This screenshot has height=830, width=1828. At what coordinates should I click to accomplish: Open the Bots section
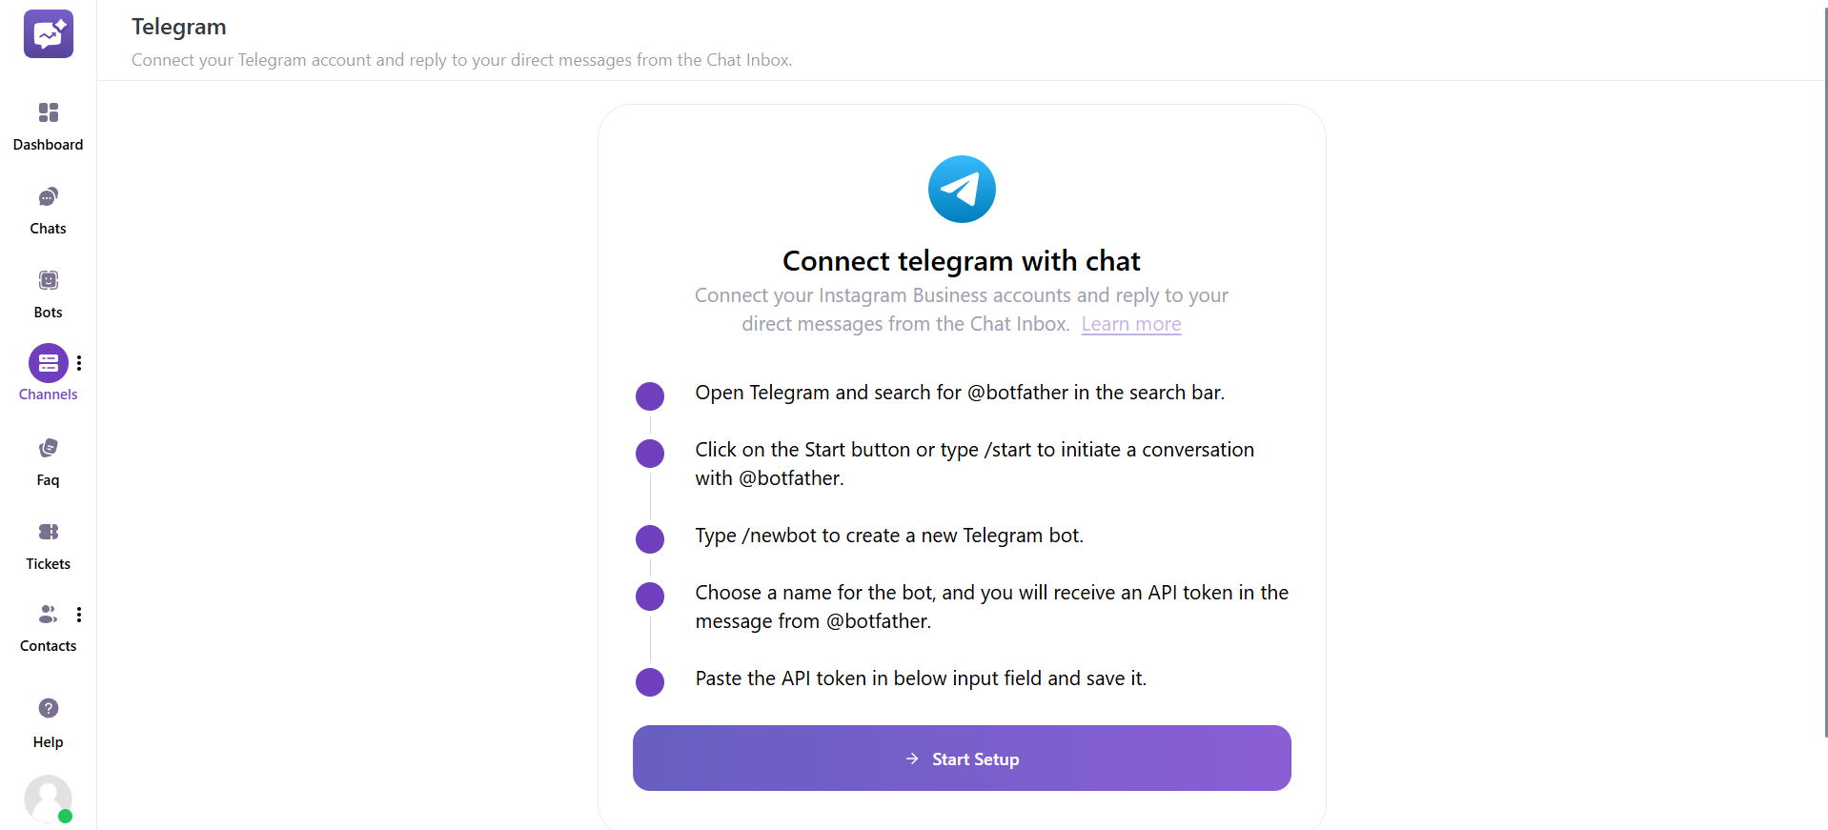48,279
